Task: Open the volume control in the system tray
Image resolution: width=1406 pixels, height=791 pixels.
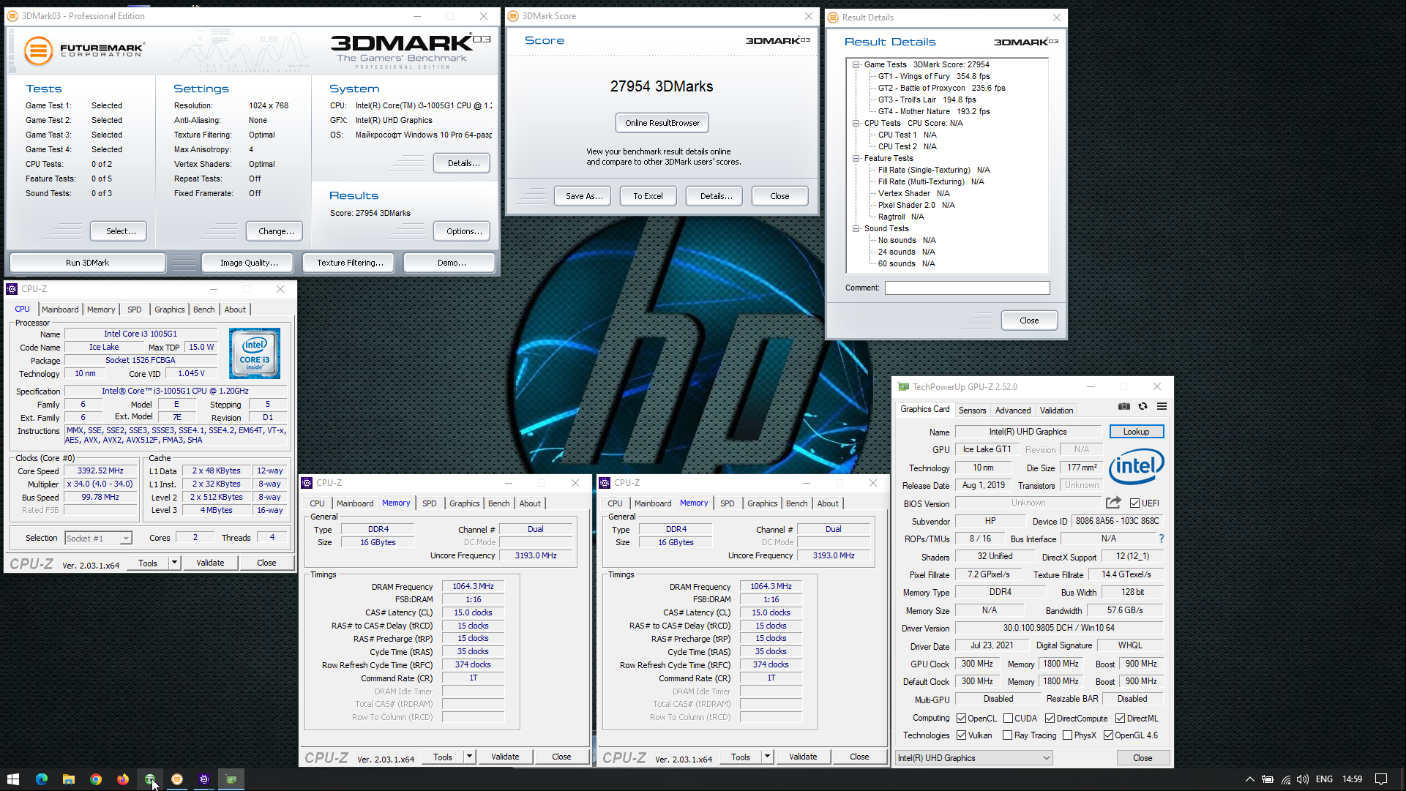Action: [1302, 779]
